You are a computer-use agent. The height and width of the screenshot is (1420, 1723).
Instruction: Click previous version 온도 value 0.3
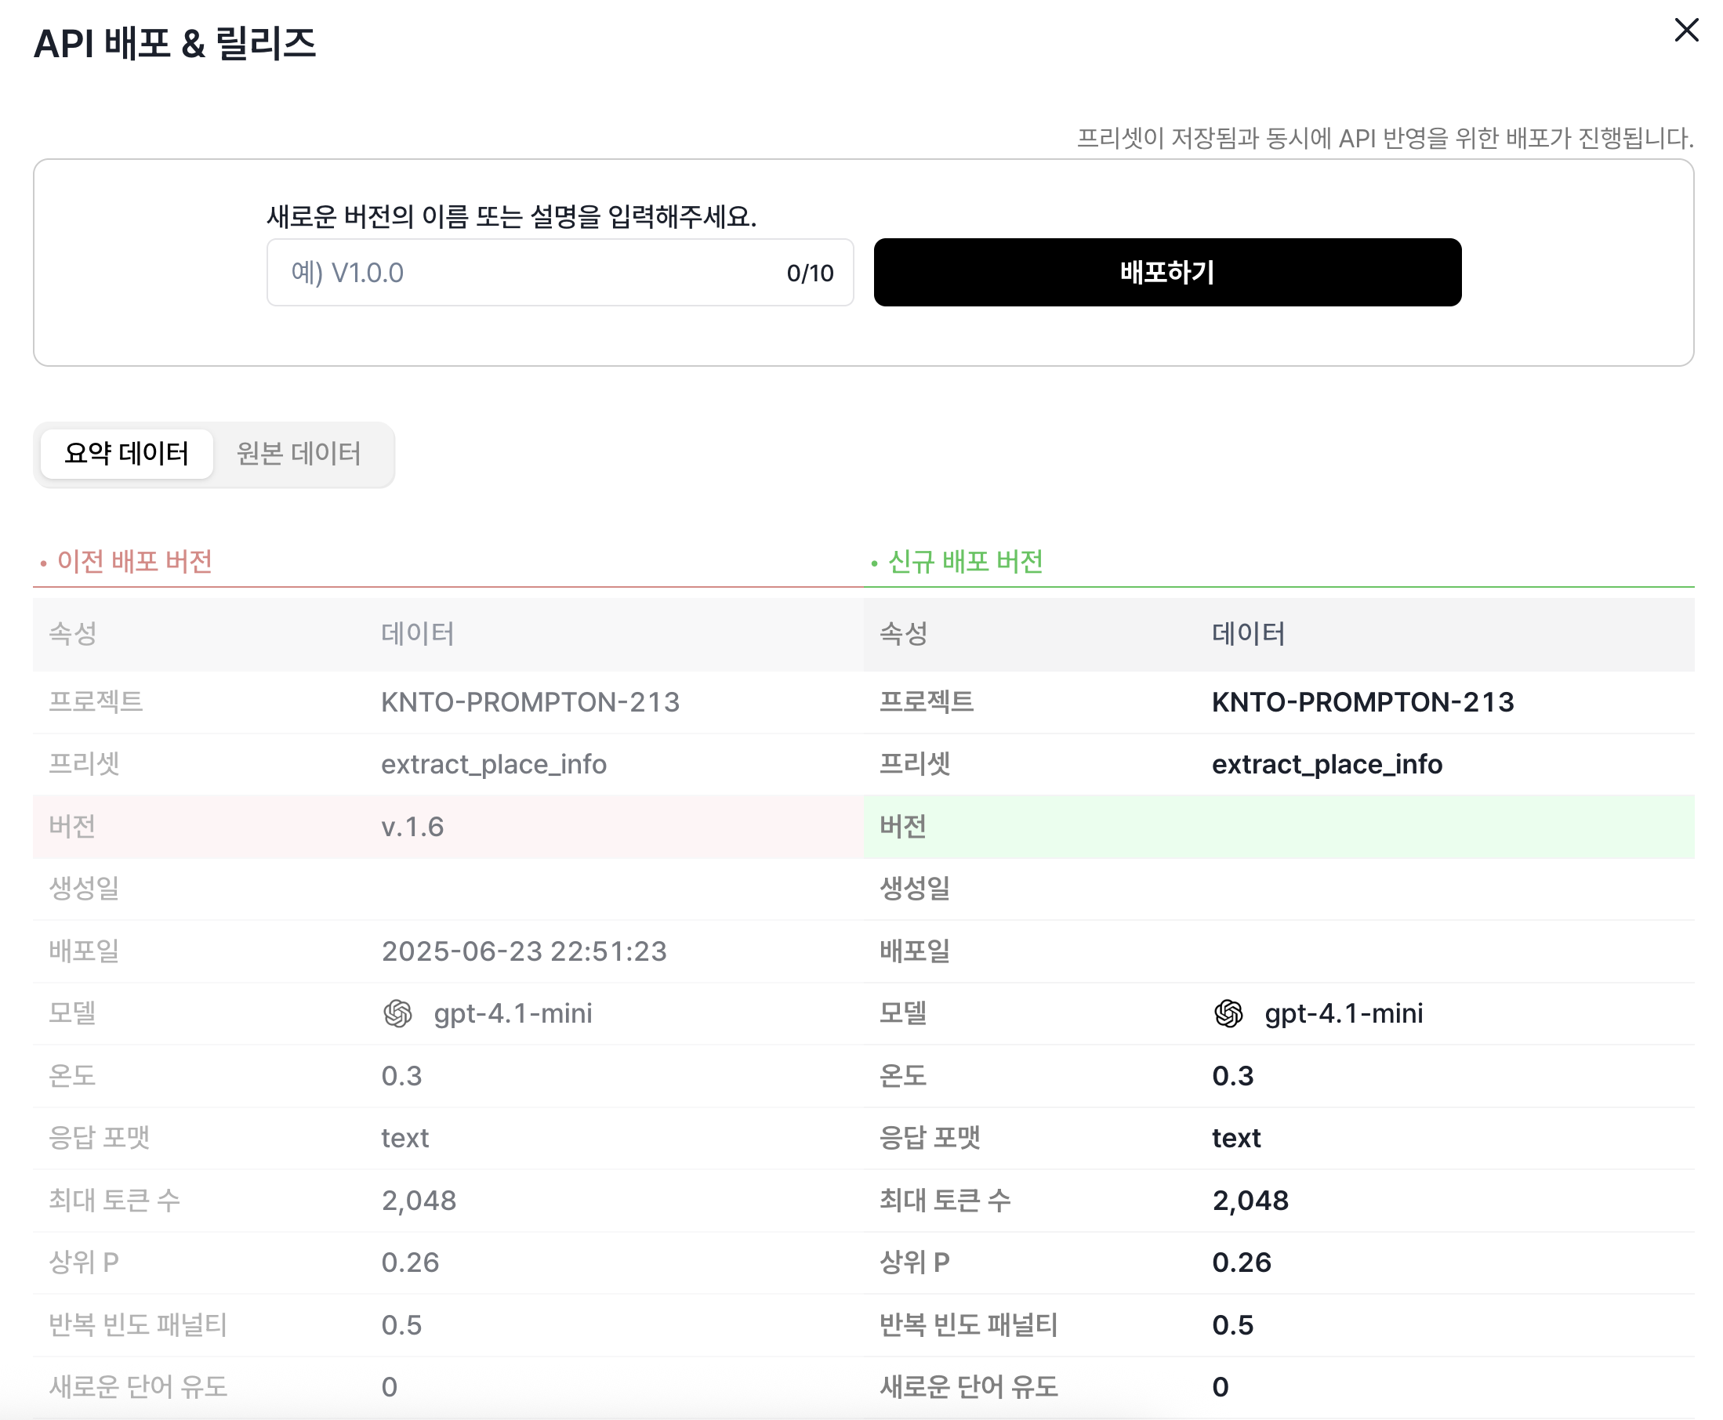[x=401, y=1077]
